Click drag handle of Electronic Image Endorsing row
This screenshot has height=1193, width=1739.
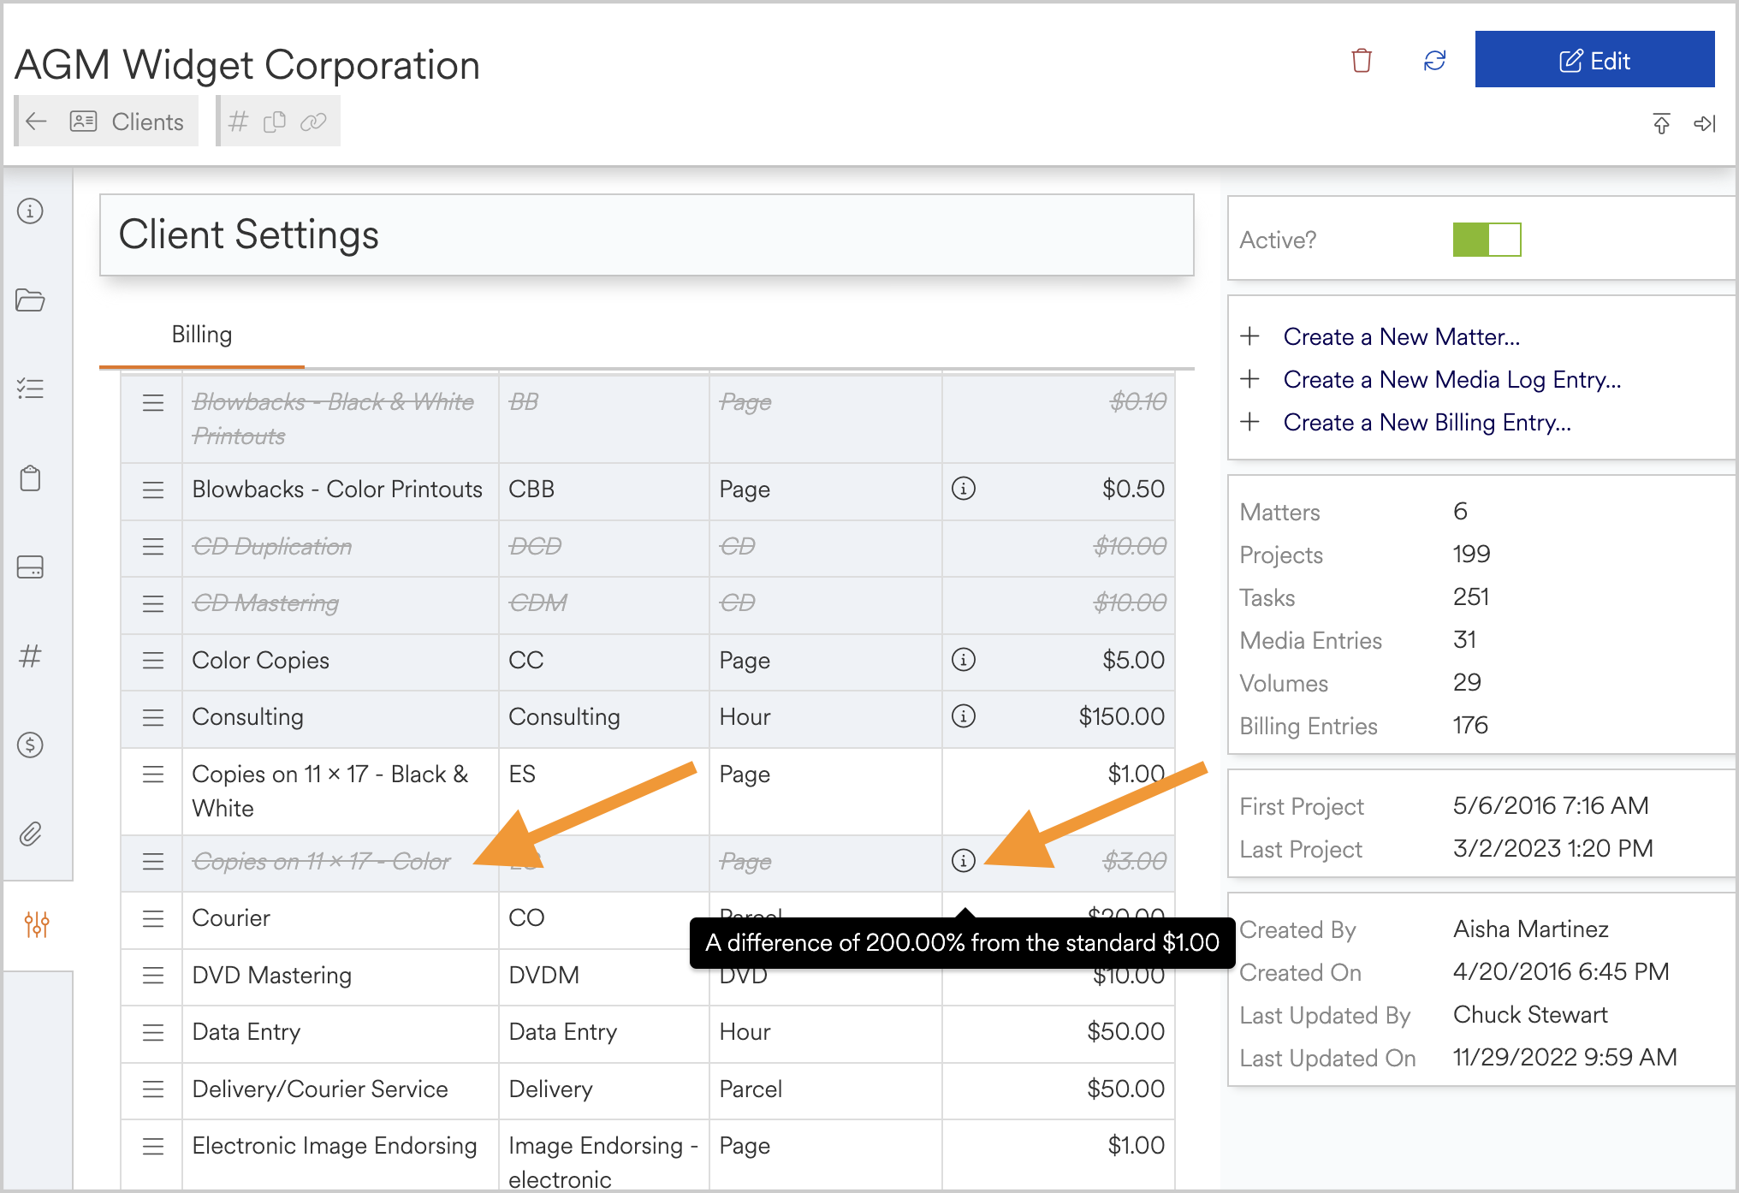tap(153, 1146)
